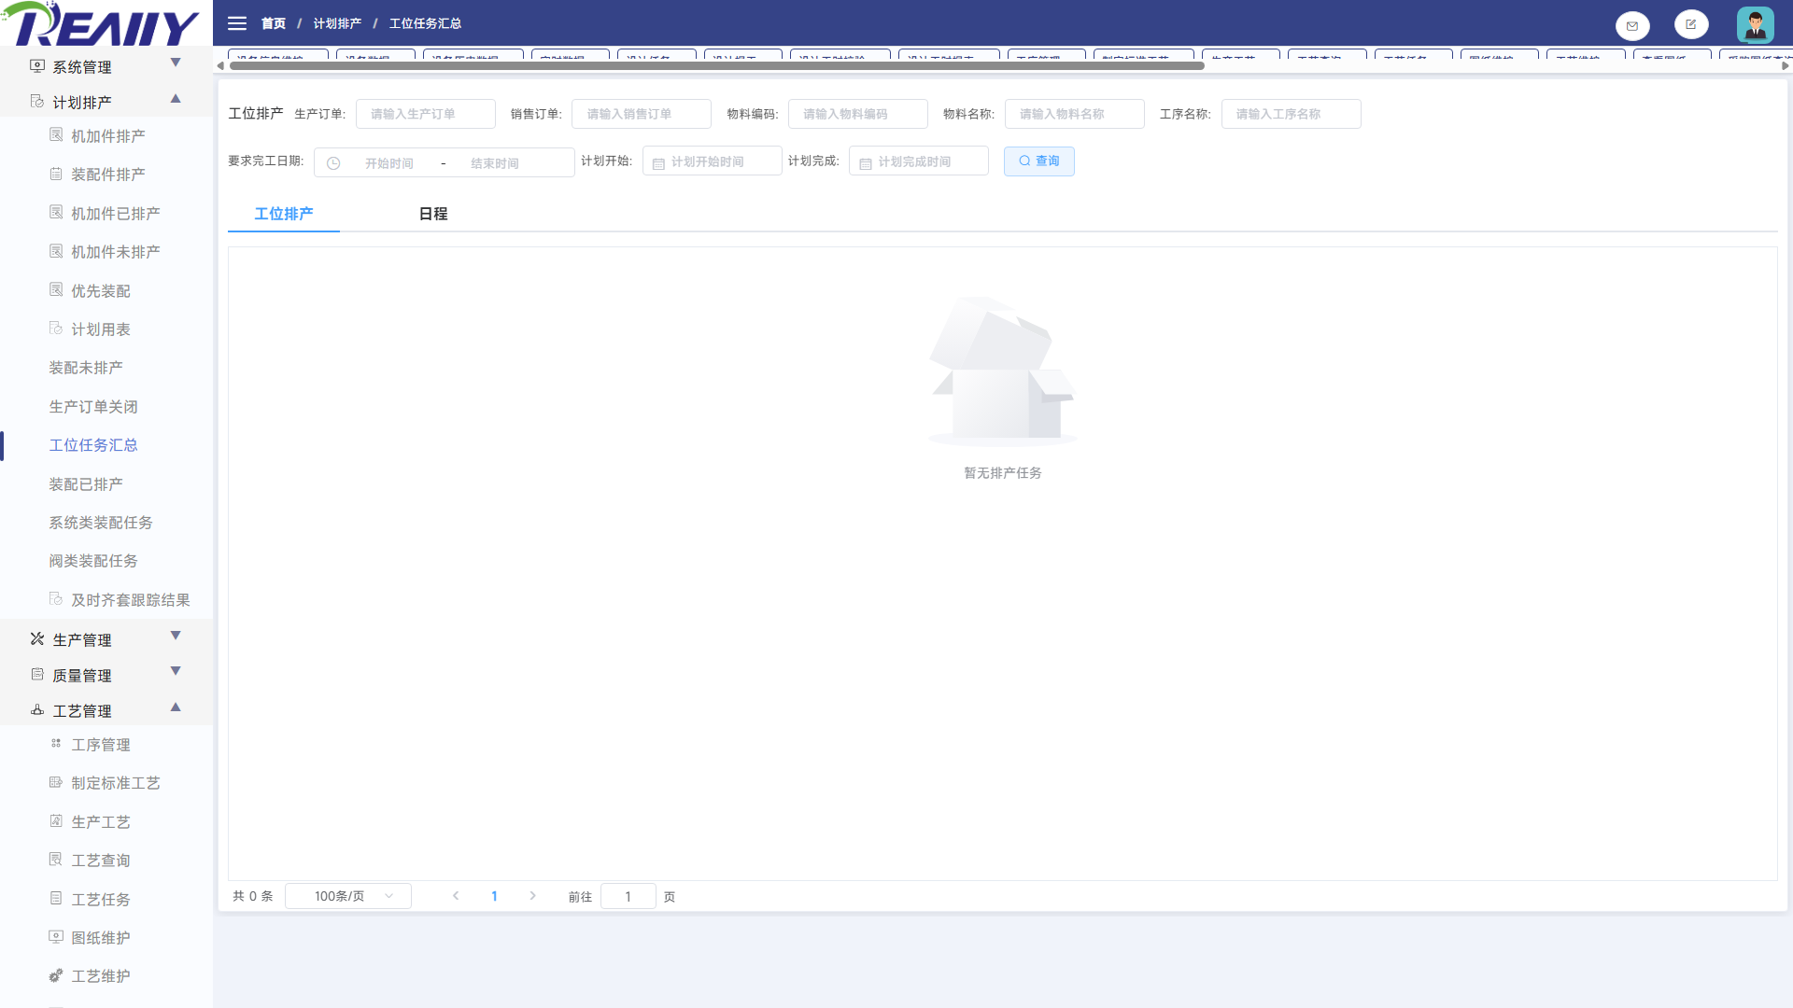1793x1008 pixels.
Task: Click the 计划排产 section icon
Action: (x=37, y=101)
